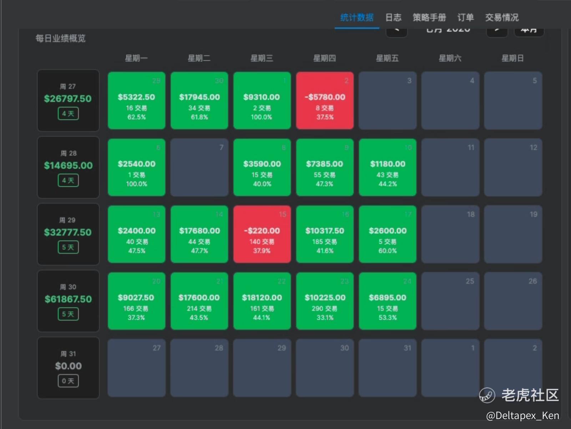Select the day cell showing $10317.50
This screenshot has width=571, height=429.
coord(325,234)
